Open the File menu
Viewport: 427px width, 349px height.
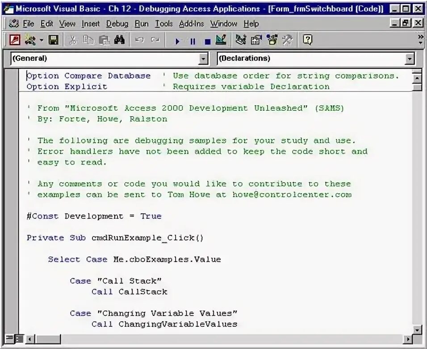[28, 24]
